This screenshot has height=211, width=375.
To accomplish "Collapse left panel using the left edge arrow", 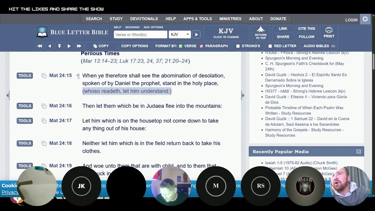I will coord(8,95).
